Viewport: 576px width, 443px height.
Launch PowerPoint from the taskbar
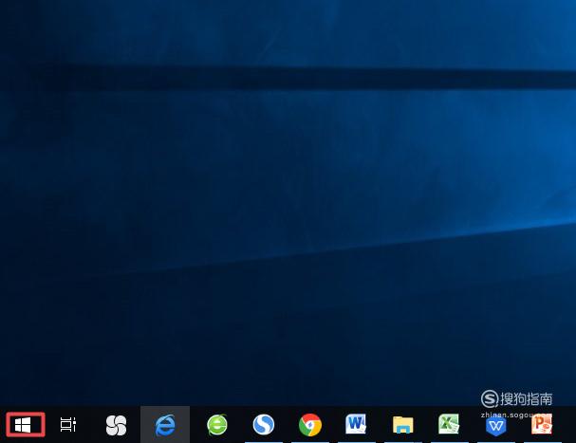[542, 424]
